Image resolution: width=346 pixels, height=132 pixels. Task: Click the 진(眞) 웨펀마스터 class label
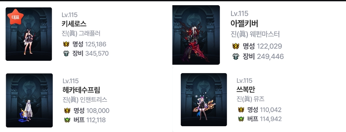pyautogui.click(x=255, y=34)
